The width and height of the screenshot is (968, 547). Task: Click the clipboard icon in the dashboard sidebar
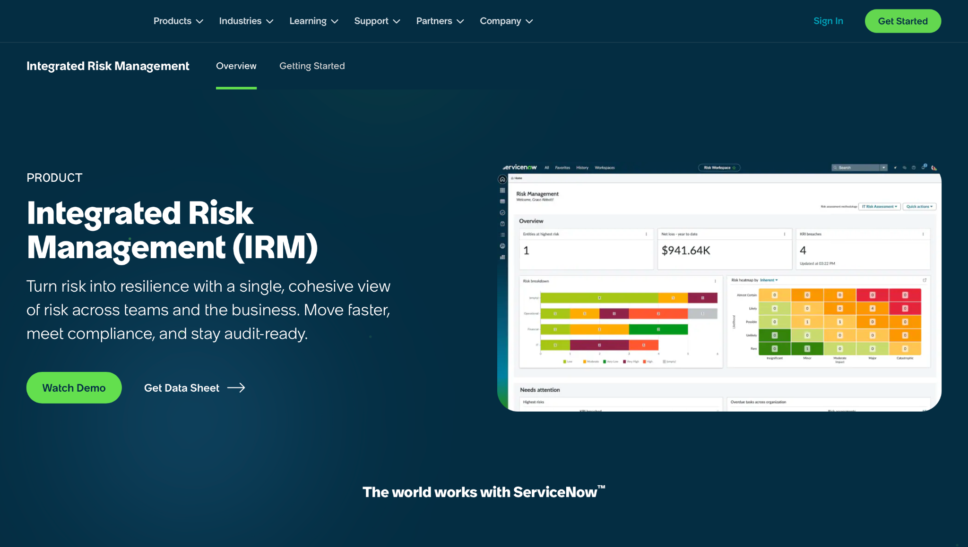click(x=502, y=224)
